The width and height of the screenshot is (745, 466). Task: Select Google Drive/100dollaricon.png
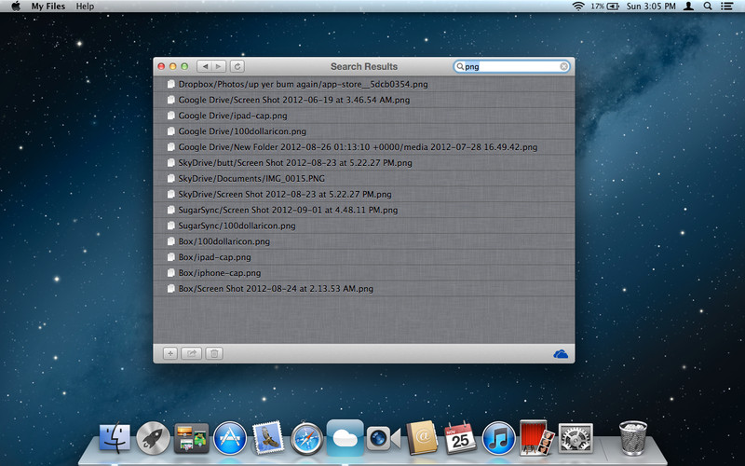[x=364, y=131]
